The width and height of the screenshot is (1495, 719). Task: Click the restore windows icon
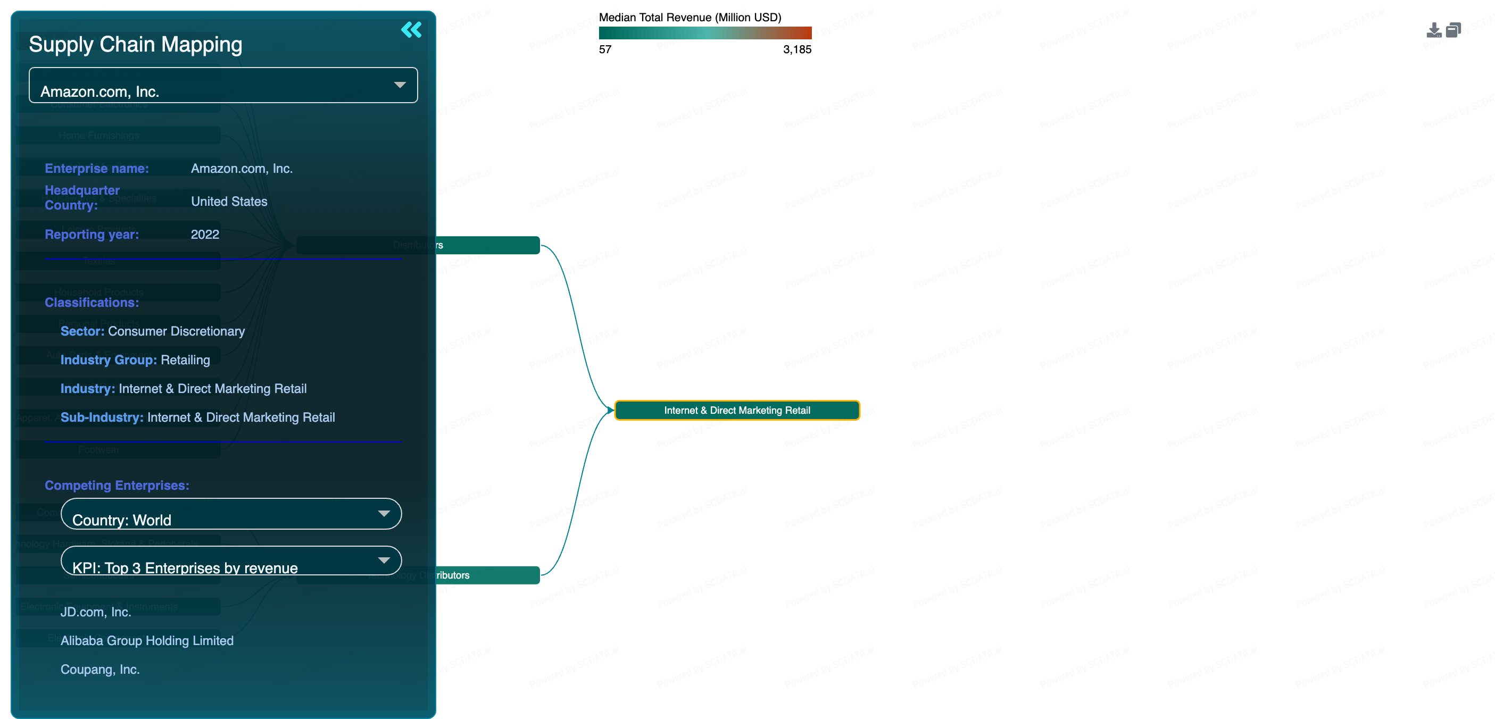click(x=1453, y=30)
